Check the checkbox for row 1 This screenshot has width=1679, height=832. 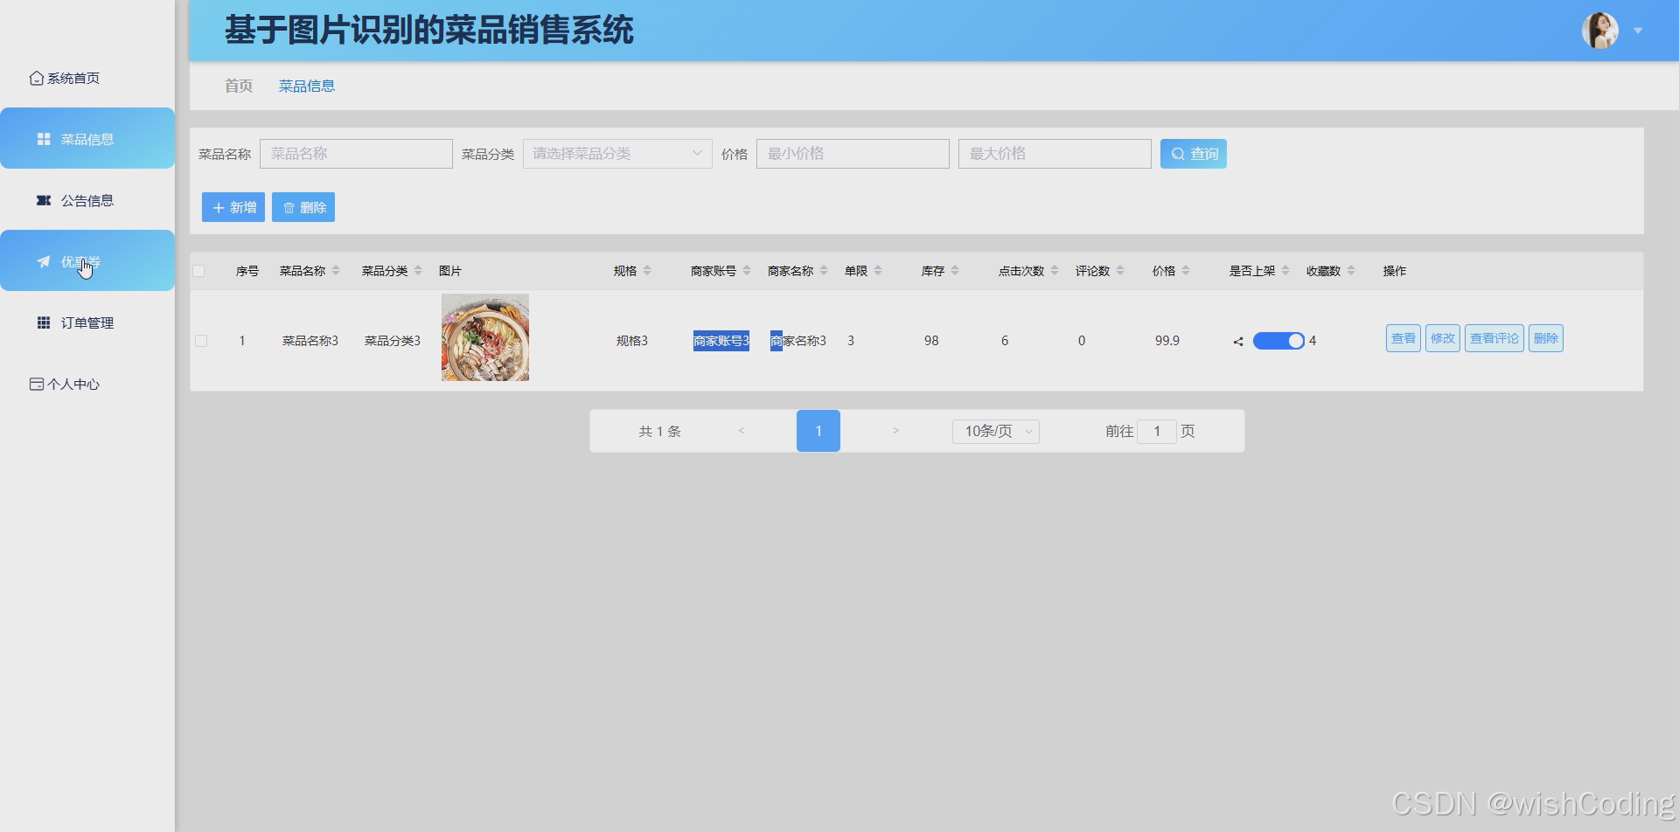tap(201, 341)
